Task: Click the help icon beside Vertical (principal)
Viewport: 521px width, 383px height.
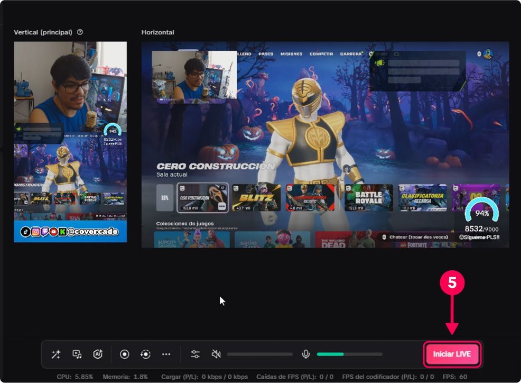Action: [80, 32]
